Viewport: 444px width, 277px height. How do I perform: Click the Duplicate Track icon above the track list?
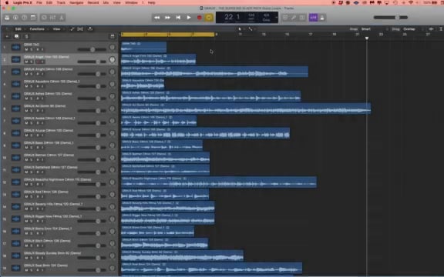tap(16, 36)
